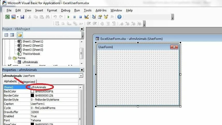Click the (Name) property value field

54,87
